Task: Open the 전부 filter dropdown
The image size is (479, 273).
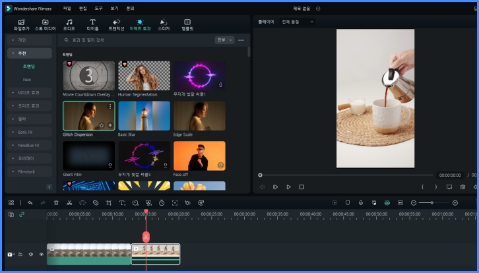Action: point(224,40)
